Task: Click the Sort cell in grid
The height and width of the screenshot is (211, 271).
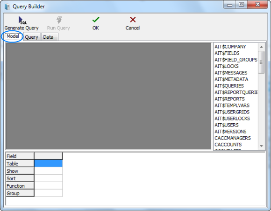Action: pyautogui.click(x=49, y=178)
